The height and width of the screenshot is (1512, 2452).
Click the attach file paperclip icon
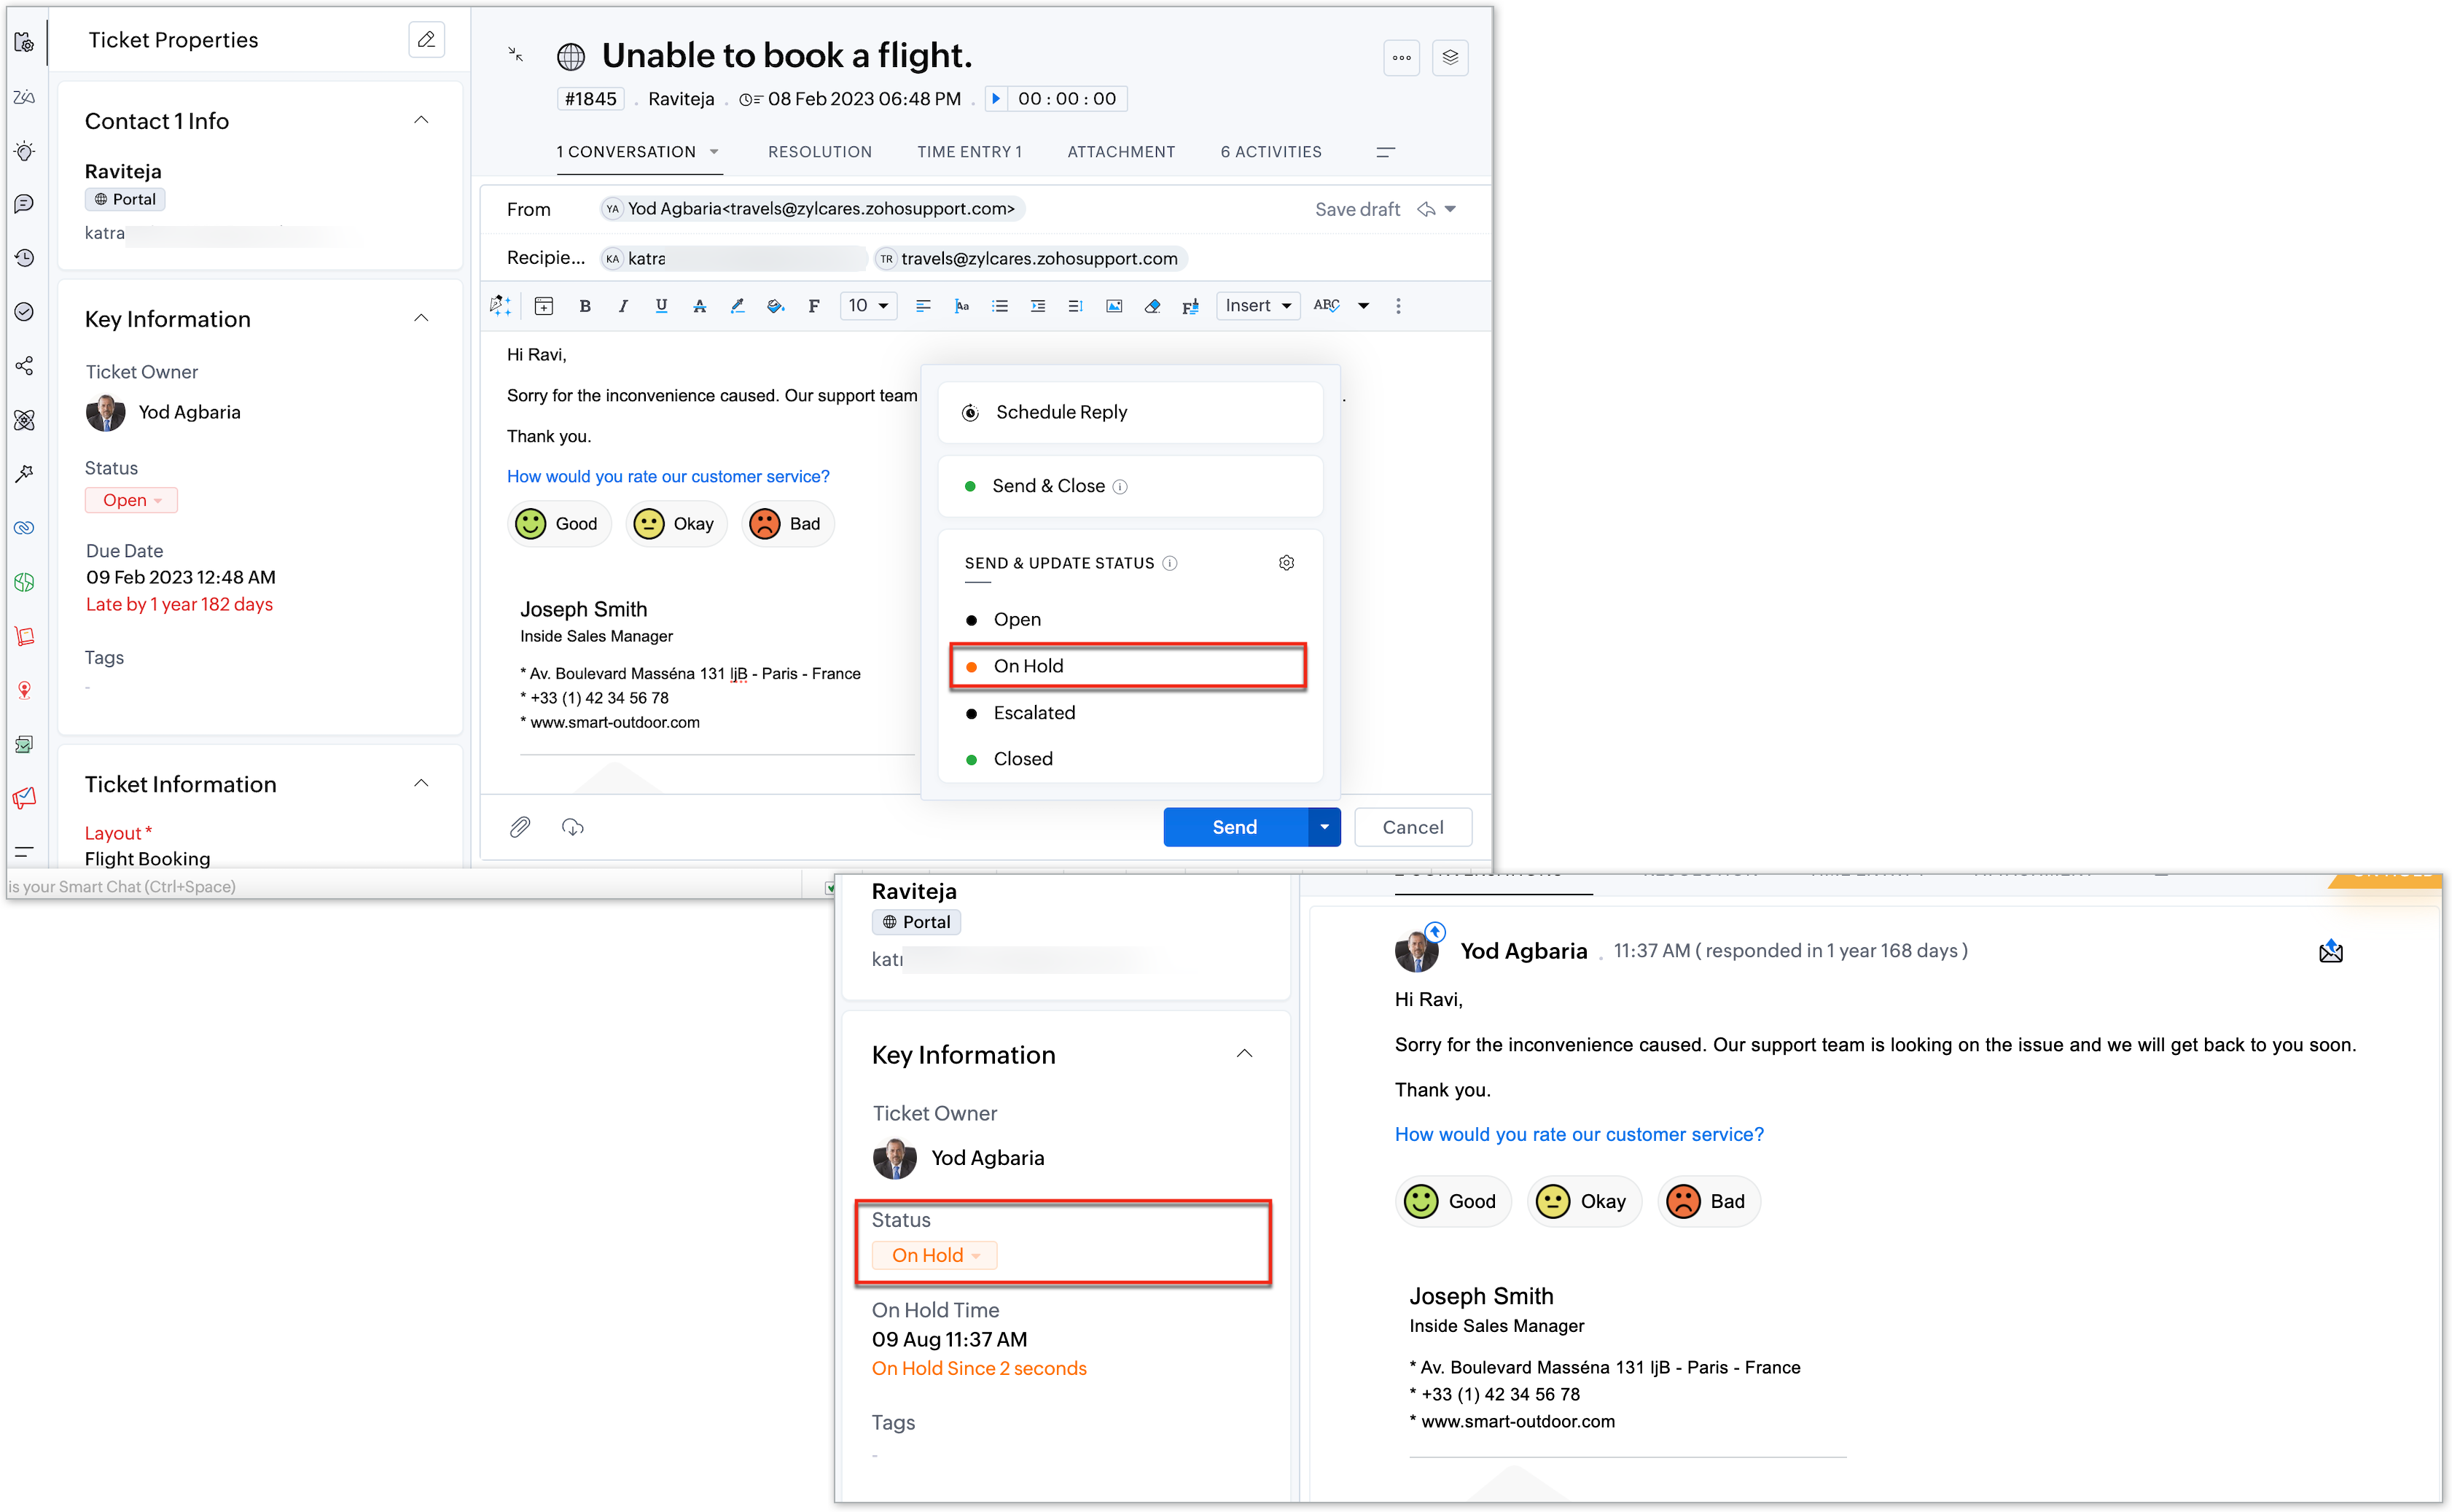point(520,827)
